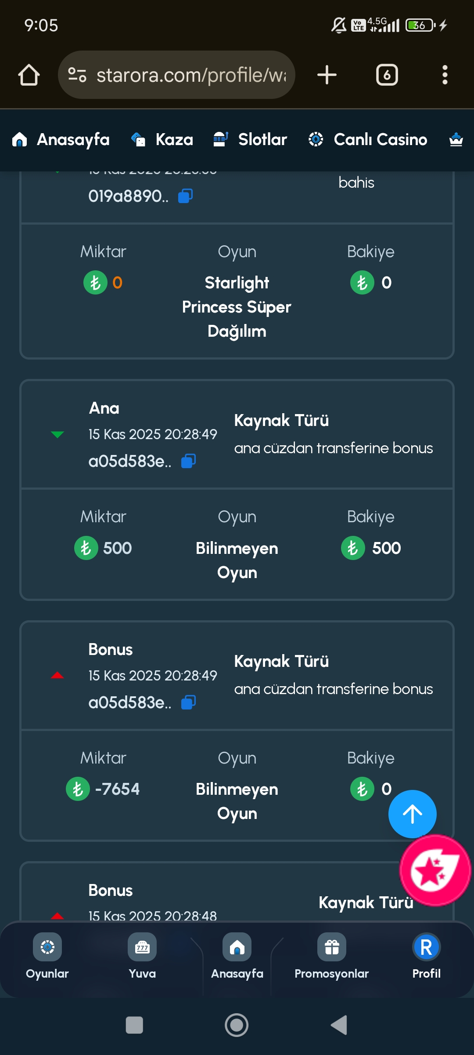Go to Slotlar in top navigation
Screen dimensions: 474x1055
[250, 140]
